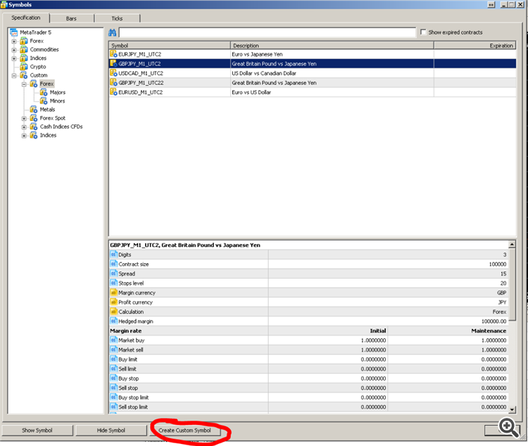Click the Hedged margin property icon

tap(114, 321)
